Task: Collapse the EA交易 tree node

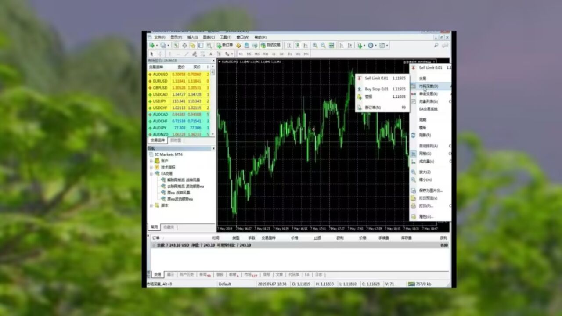Action: (151, 174)
